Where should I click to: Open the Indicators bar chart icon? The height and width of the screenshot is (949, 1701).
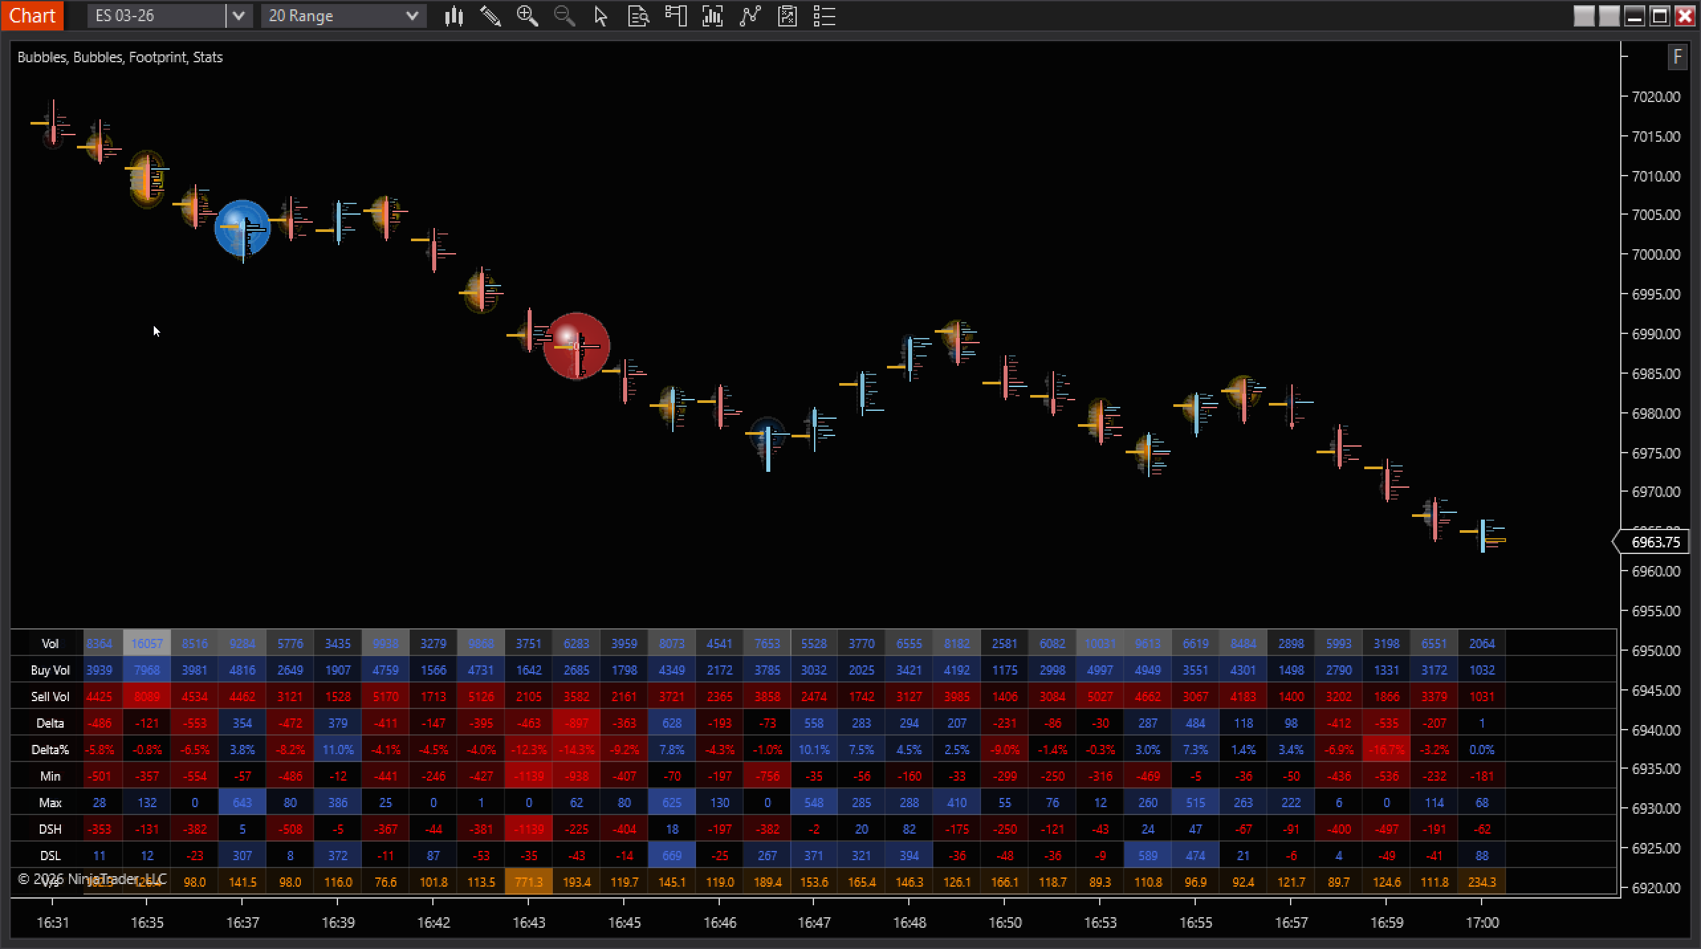pyautogui.click(x=713, y=16)
